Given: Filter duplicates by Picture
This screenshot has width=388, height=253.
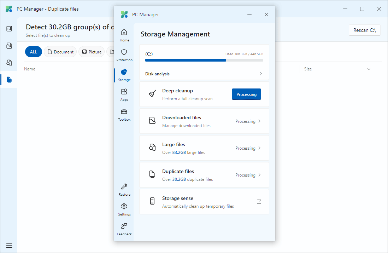Looking at the screenshot, I should [92, 52].
